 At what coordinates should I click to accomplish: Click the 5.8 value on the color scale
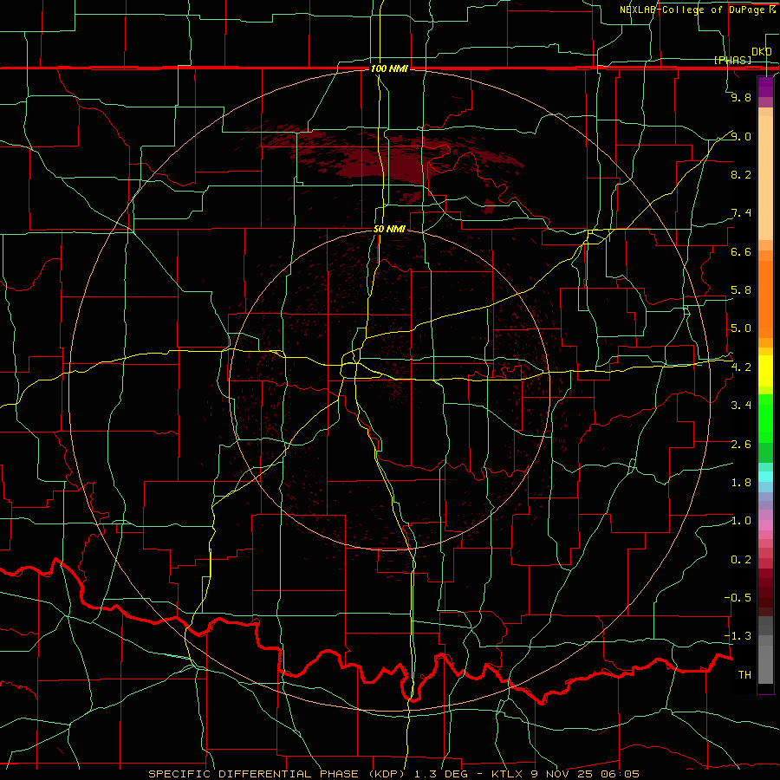pos(741,290)
